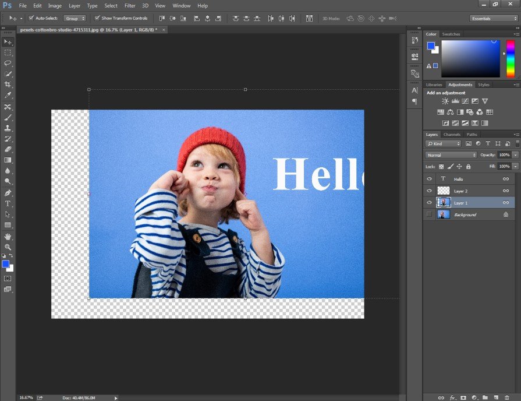Open the Color panel flyout menu

516,34
